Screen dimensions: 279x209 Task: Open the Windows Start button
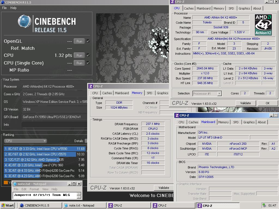tap(8, 205)
